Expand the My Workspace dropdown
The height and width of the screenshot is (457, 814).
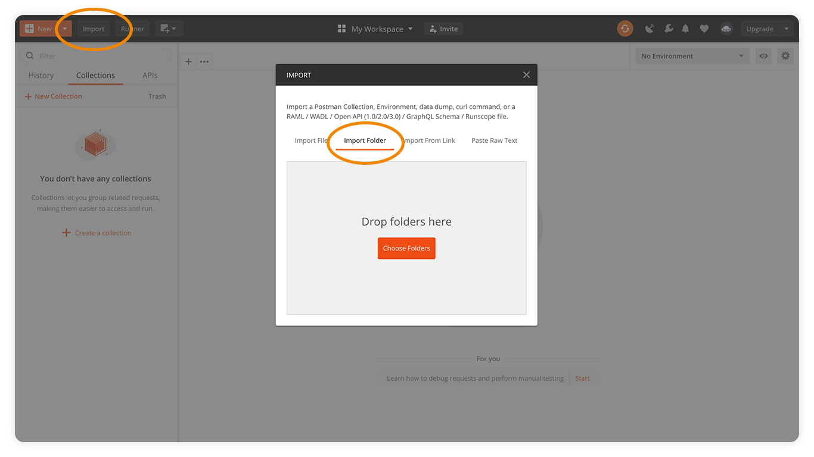pos(375,29)
